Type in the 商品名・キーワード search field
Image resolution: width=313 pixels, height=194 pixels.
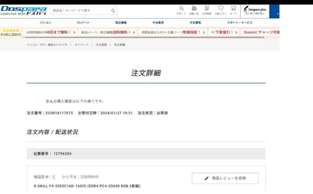click(80, 11)
